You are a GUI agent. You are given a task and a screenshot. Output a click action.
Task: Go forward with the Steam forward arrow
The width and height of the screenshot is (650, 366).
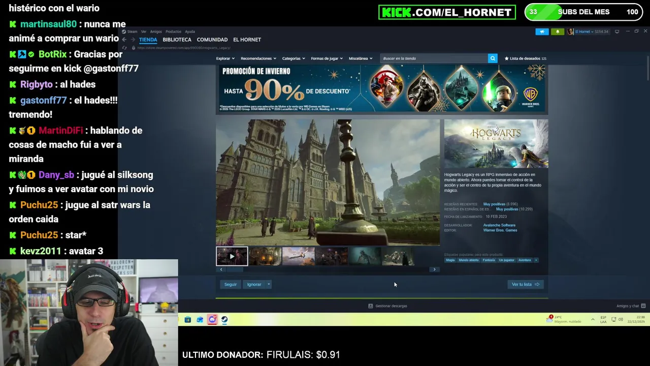[133, 40]
